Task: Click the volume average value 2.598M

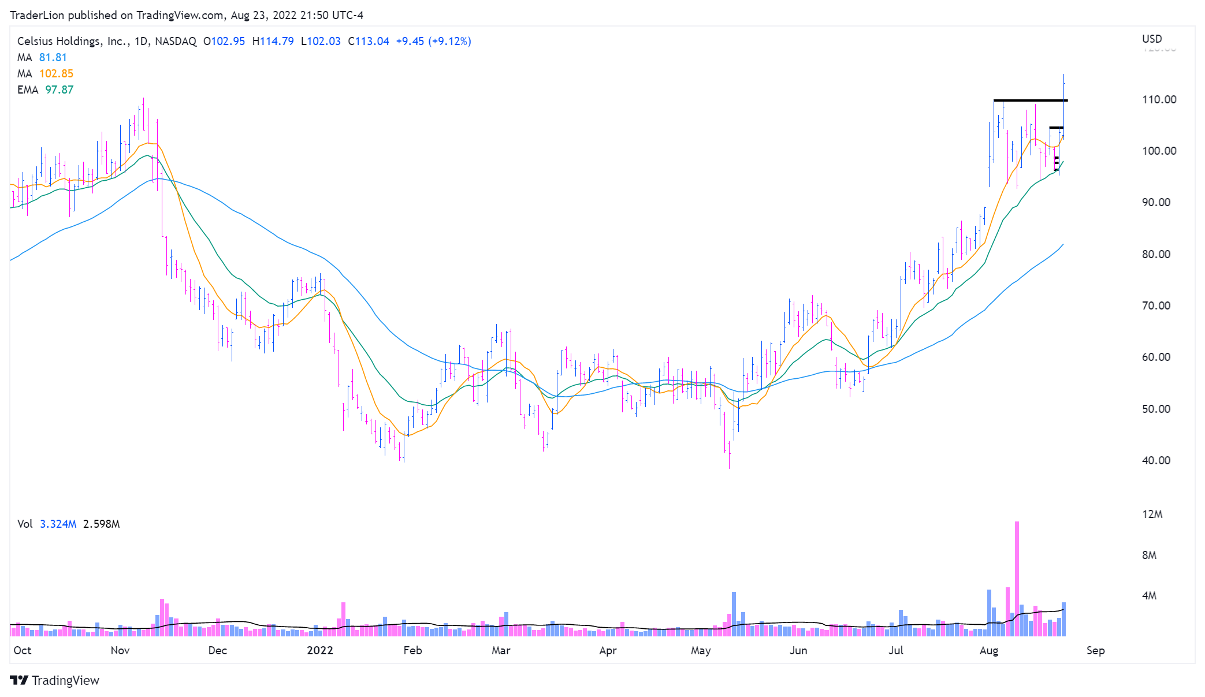Action: (102, 524)
